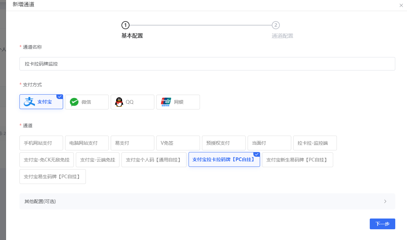Select 手机网站支付 channel option
407x240 pixels.
coord(41,143)
